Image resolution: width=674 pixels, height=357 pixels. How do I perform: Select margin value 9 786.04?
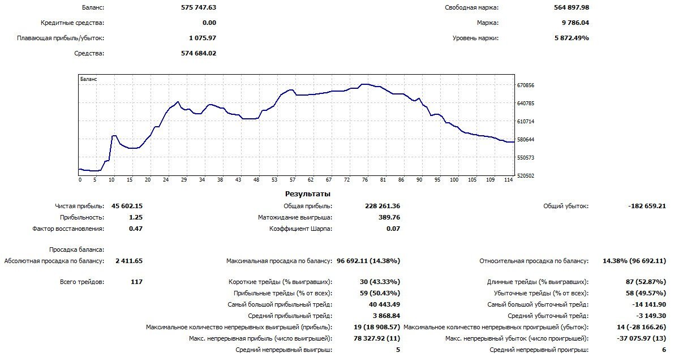click(x=576, y=23)
